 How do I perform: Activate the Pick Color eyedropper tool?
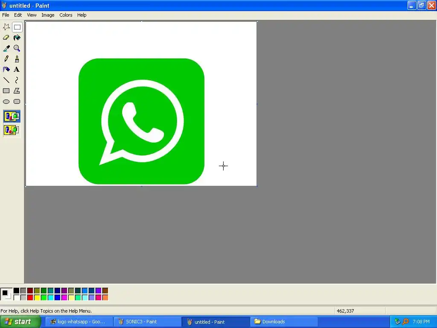click(x=6, y=48)
